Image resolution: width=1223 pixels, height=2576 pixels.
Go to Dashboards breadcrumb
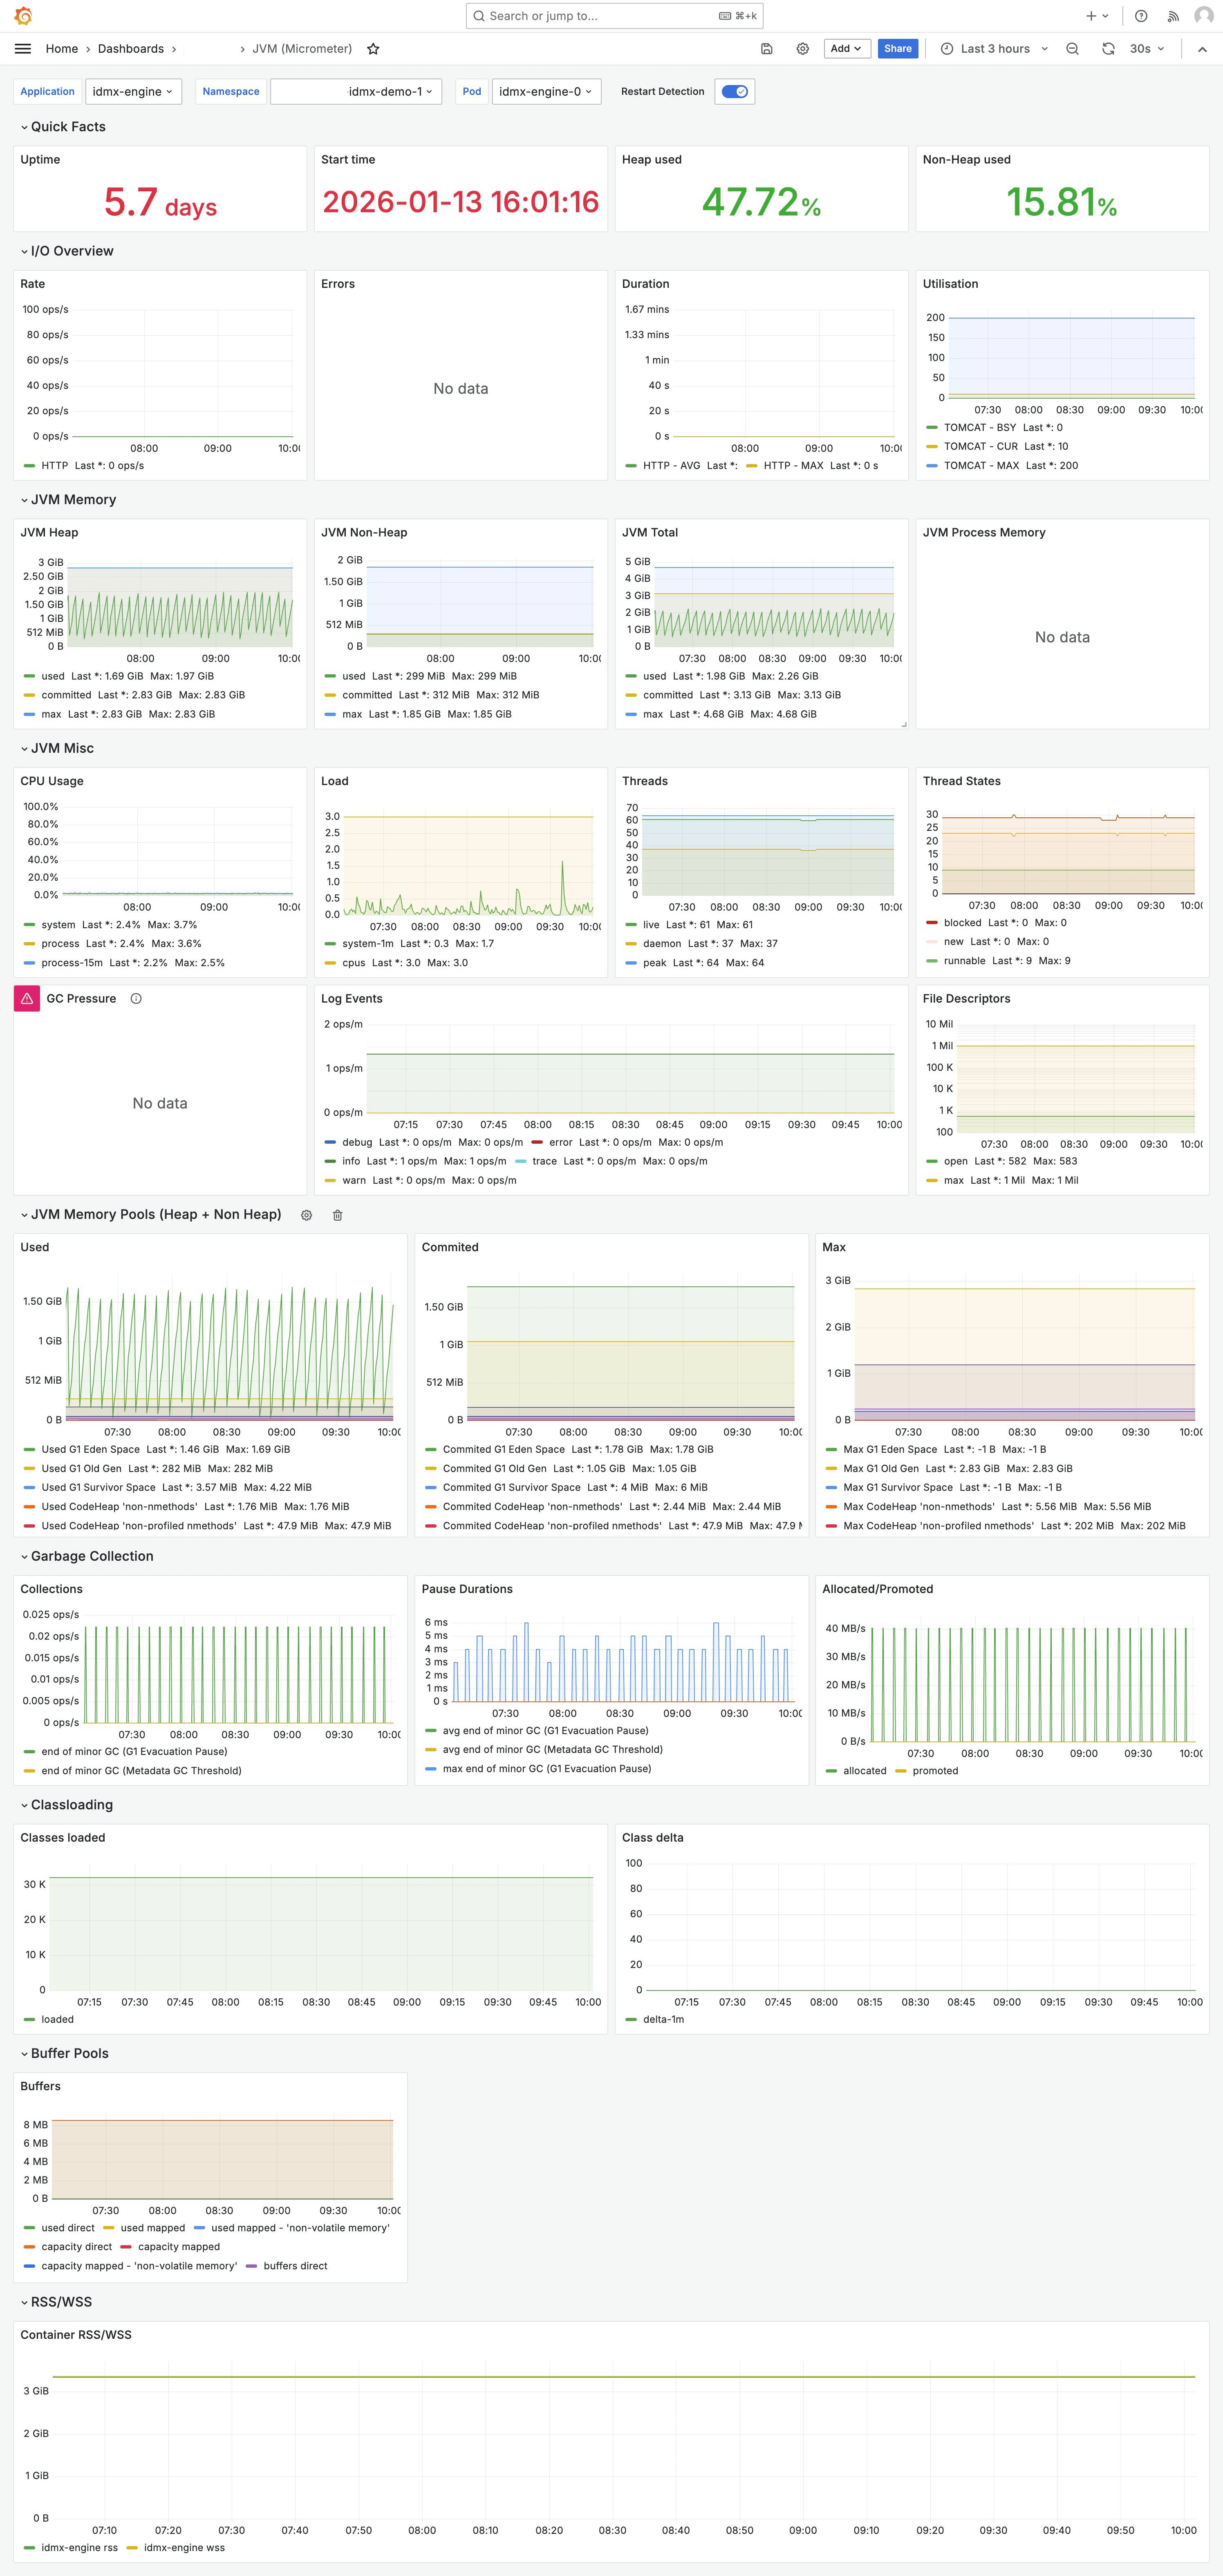131,49
